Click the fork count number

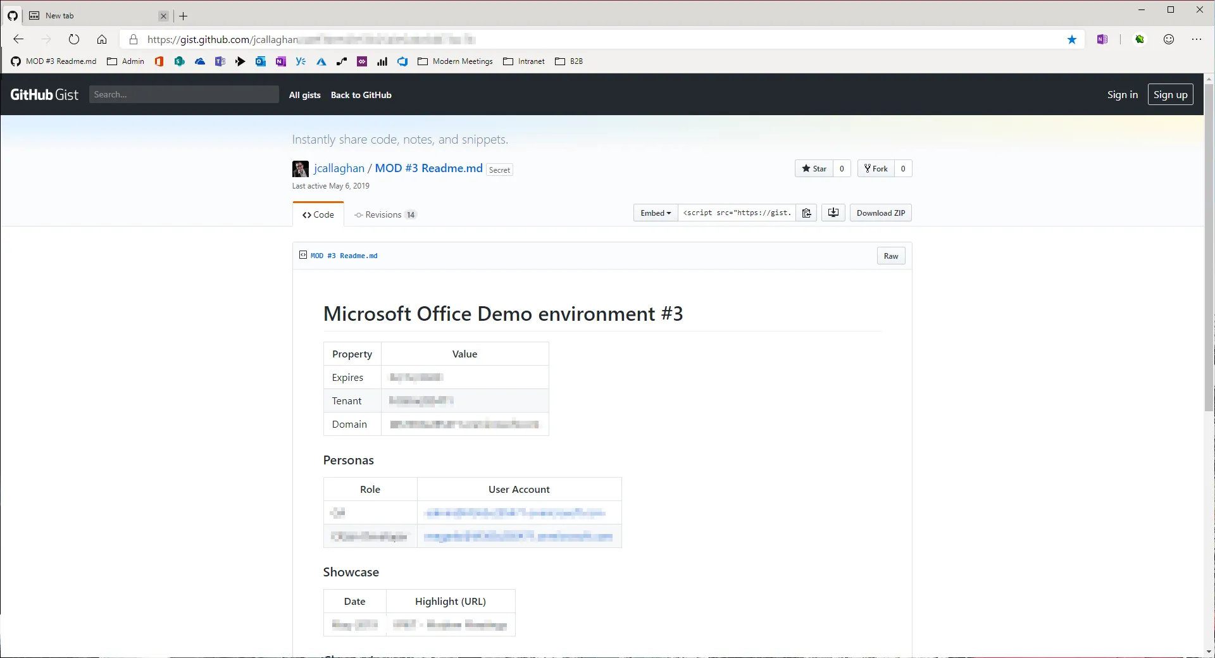903,168
